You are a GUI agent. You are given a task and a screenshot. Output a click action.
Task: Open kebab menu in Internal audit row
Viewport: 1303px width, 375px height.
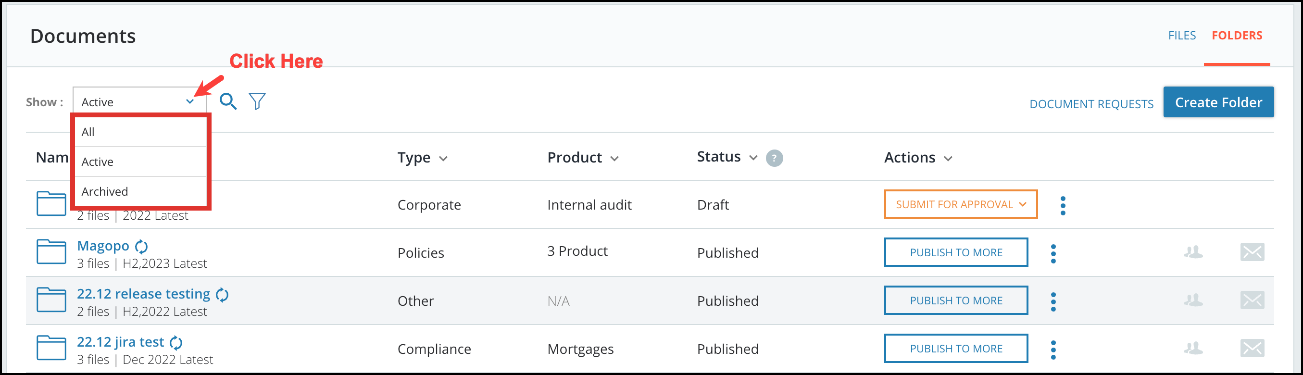(x=1063, y=205)
